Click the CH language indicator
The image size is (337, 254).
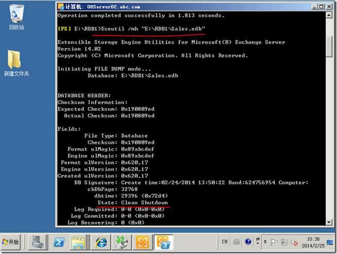click(225, 242)
